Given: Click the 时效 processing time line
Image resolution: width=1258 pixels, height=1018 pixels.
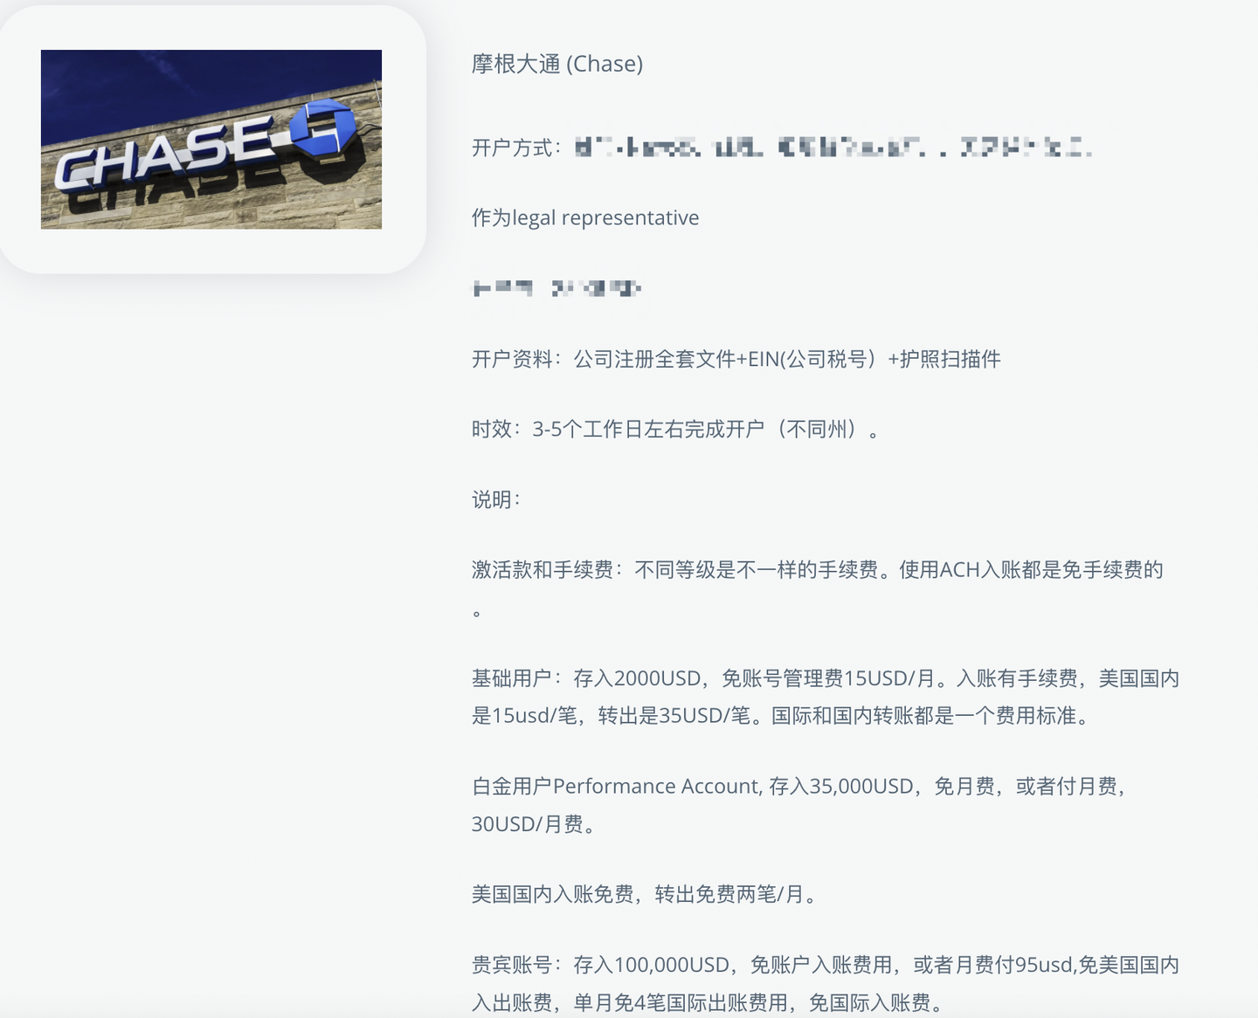Looking at the screenshot, I should coord(675,429).
